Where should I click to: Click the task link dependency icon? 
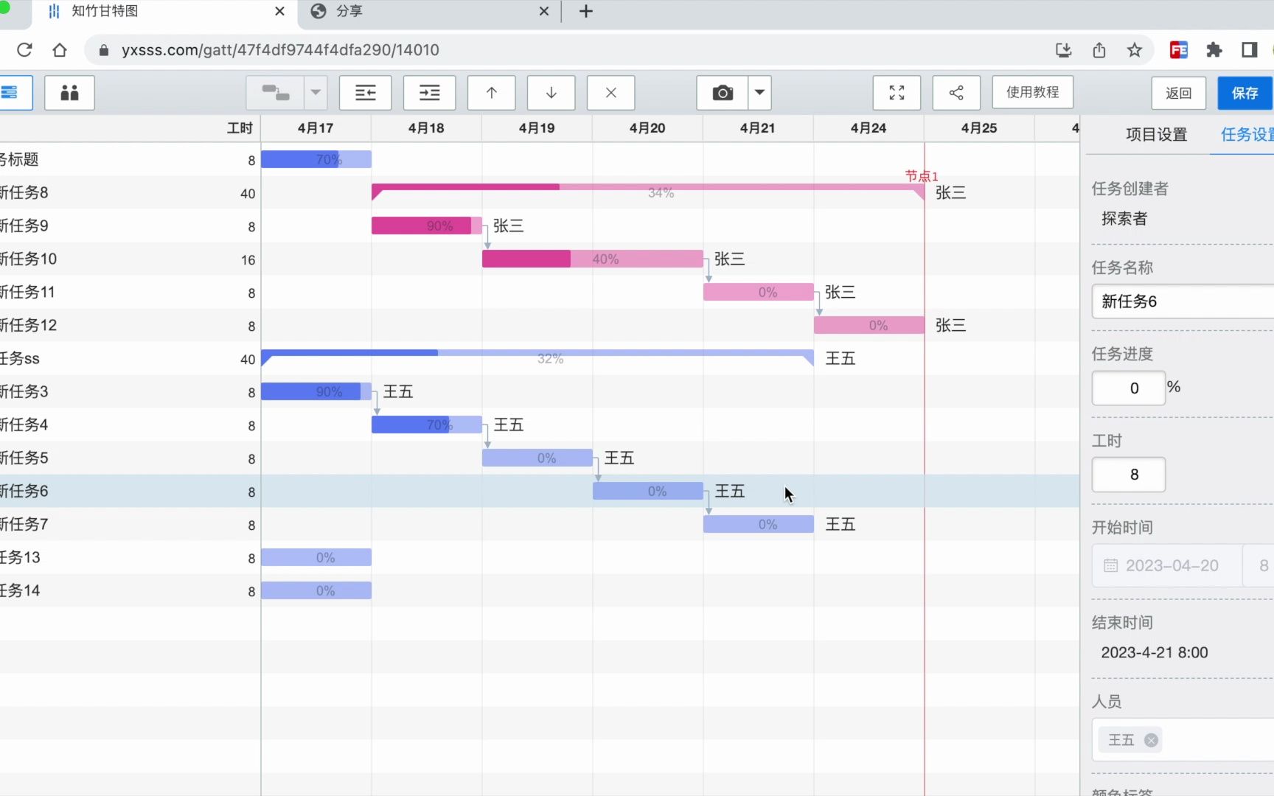pos(276,93)
